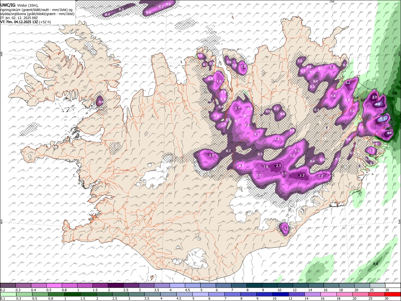Select the top-row snow legend swatch labeled 3
The image size is (401, 301).
pos(146,285)
